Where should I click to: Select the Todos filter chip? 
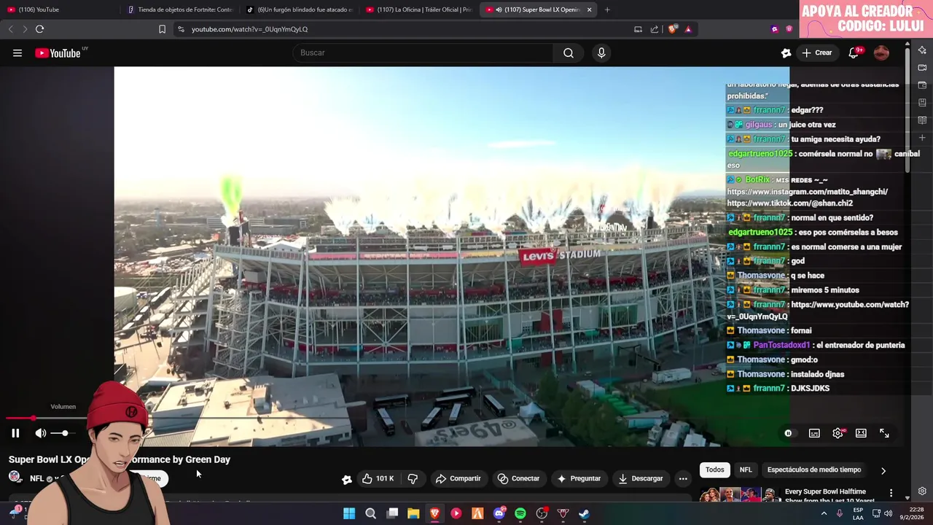coord(715,470)
